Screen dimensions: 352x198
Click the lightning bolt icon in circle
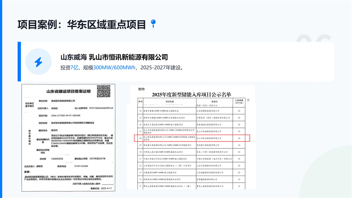pos(38,62)
